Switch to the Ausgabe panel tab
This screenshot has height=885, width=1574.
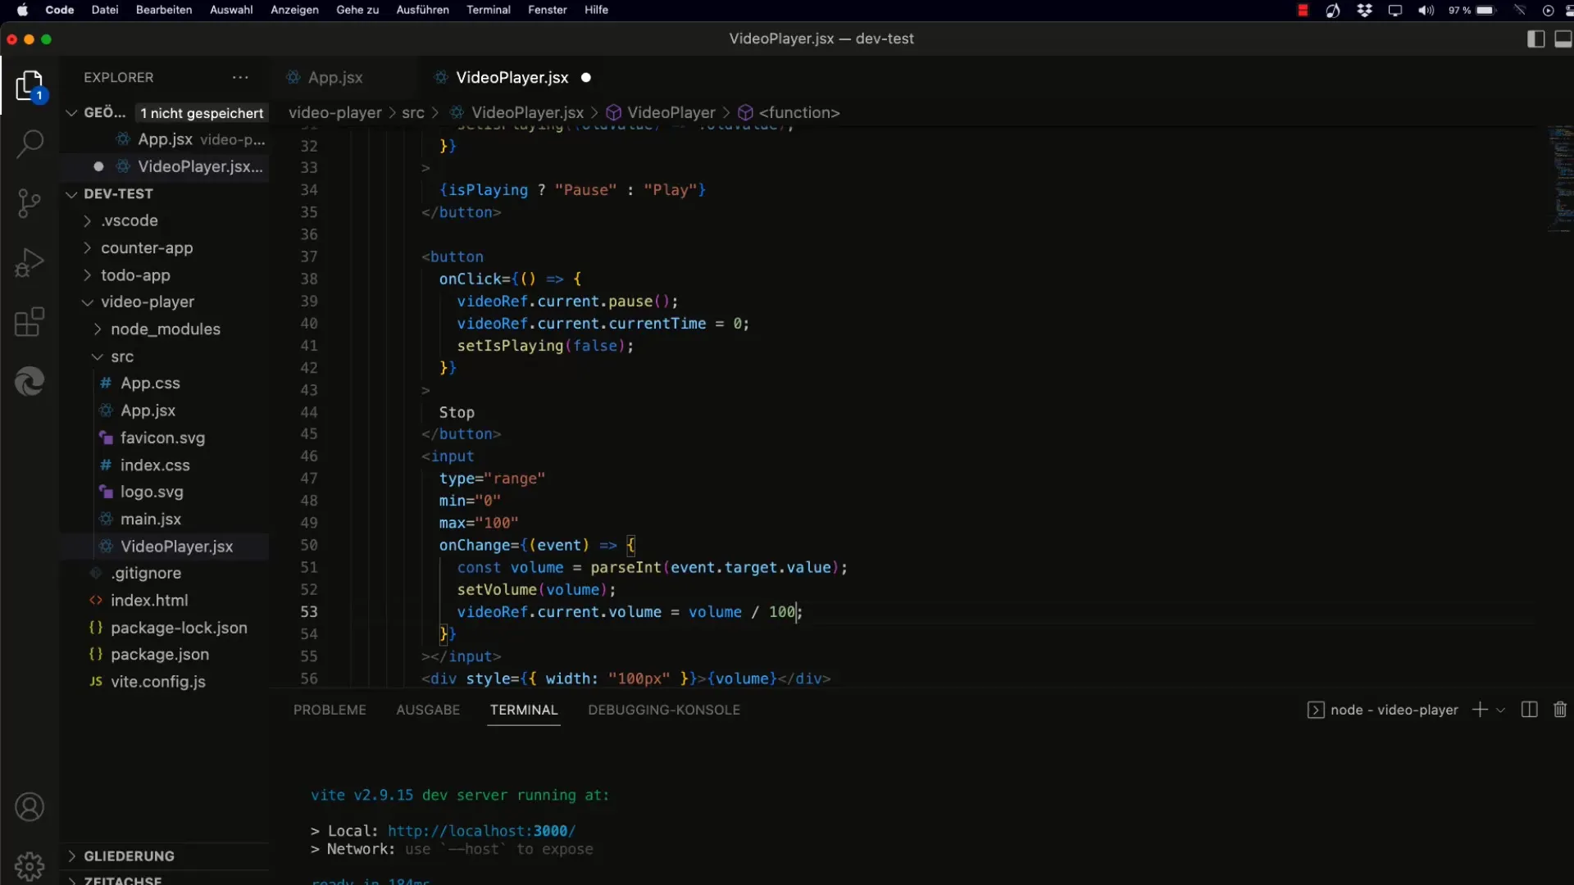[x=428, y=710]
